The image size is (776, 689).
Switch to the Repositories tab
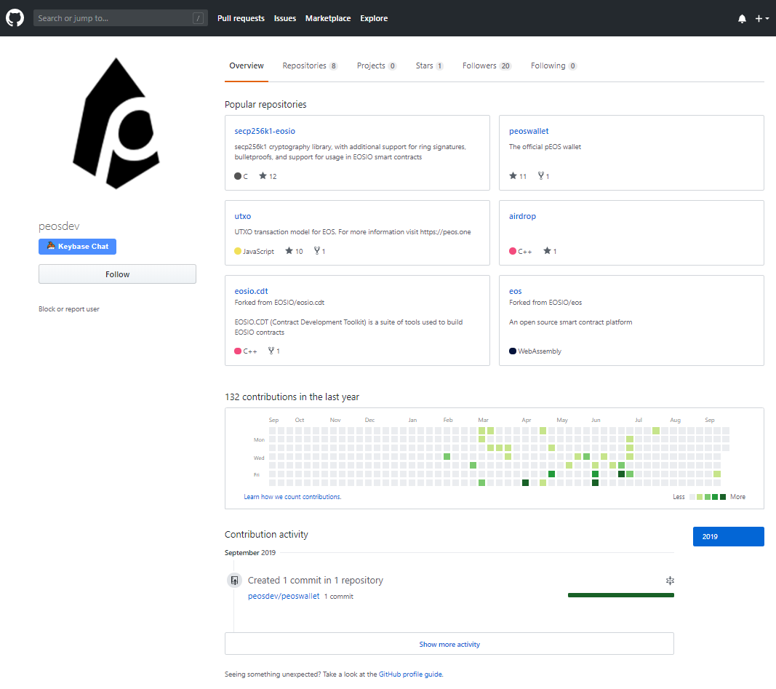pos(310,65)
